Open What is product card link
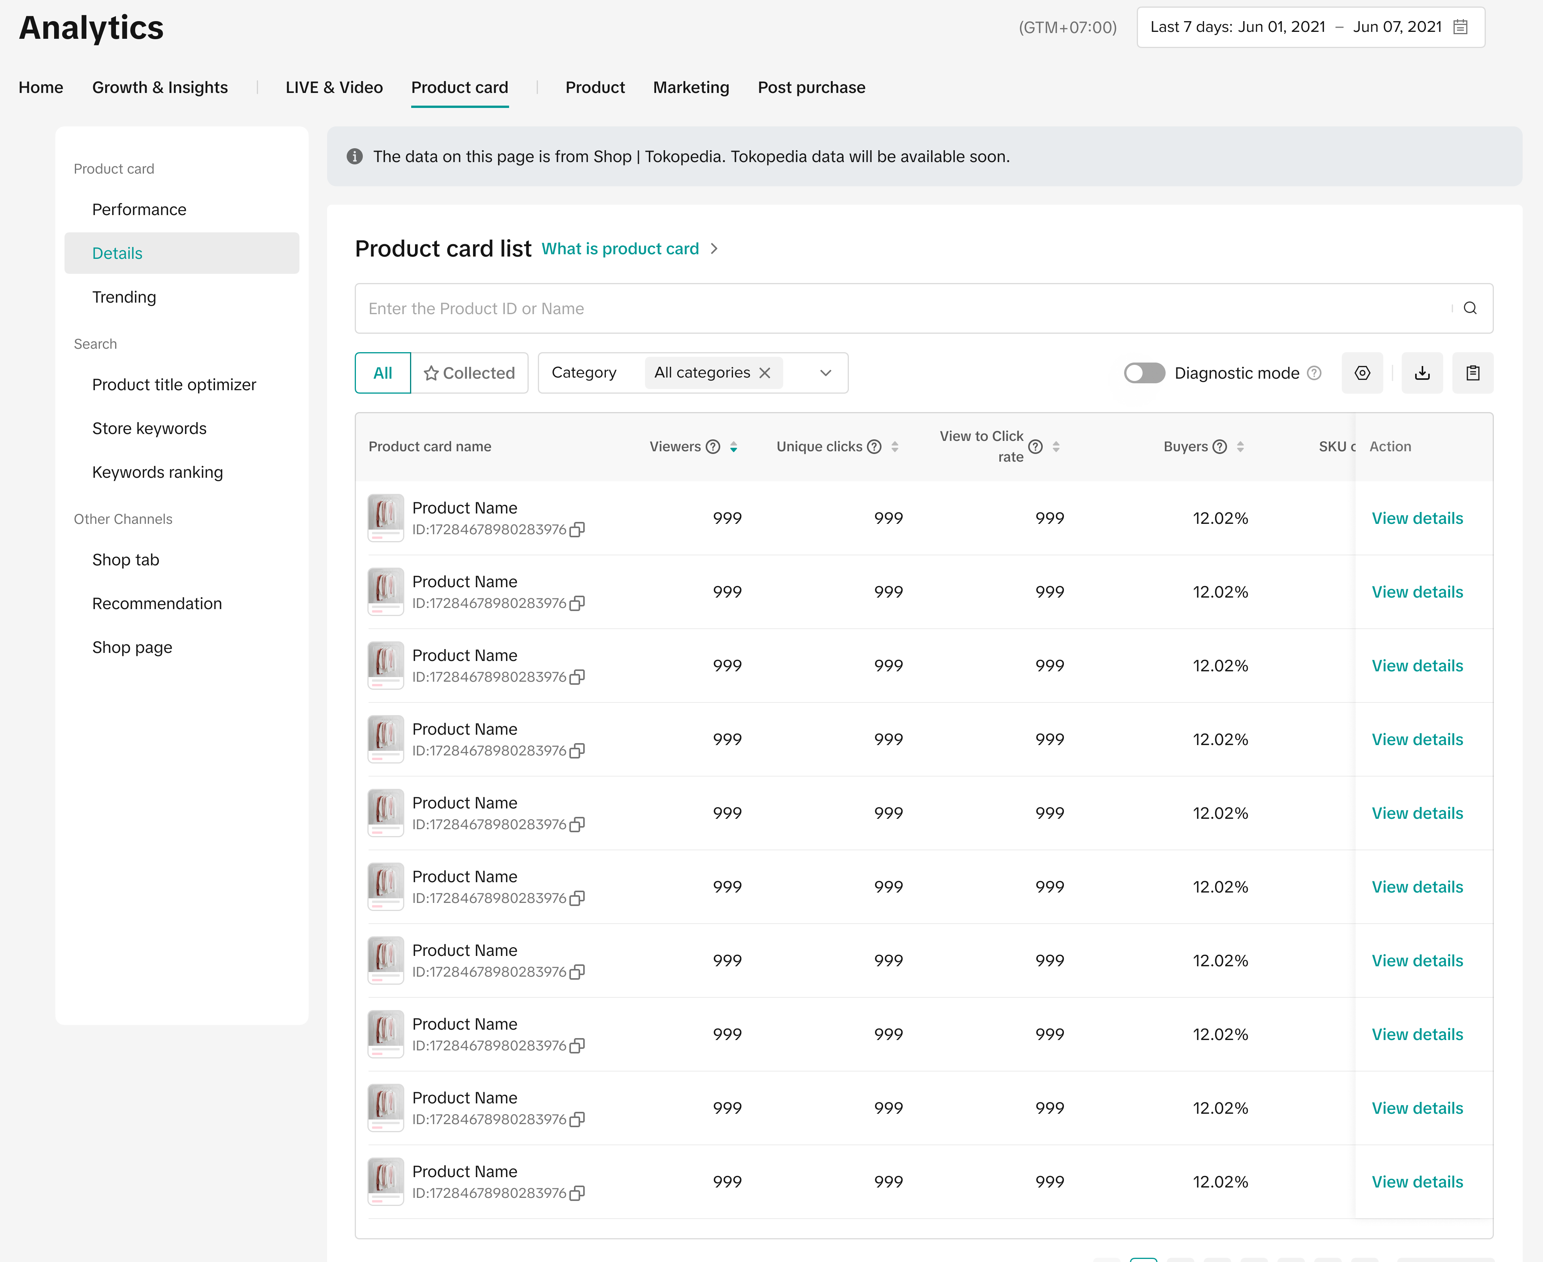 (x=620, y=248)
